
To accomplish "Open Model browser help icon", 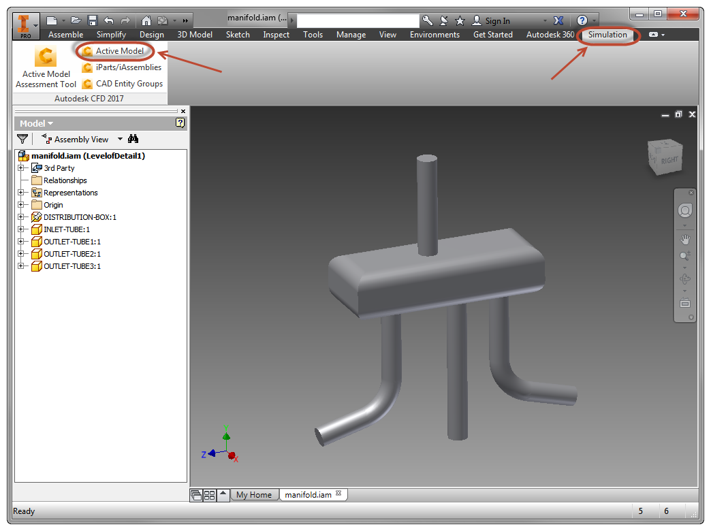I will click(x=180, y=123).
